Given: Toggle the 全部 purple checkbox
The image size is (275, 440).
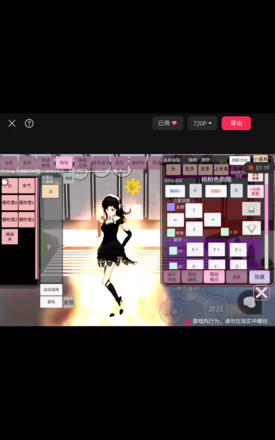Looking at the screenshot, I should [x=171, y=207].
